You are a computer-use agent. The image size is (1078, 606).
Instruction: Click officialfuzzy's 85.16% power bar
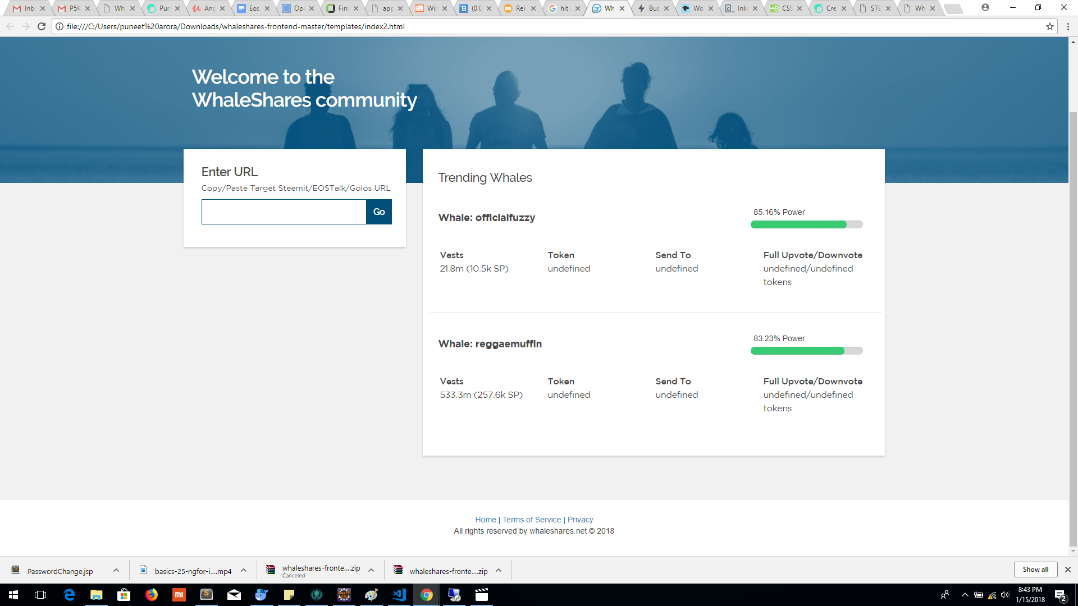coord(806,224)
